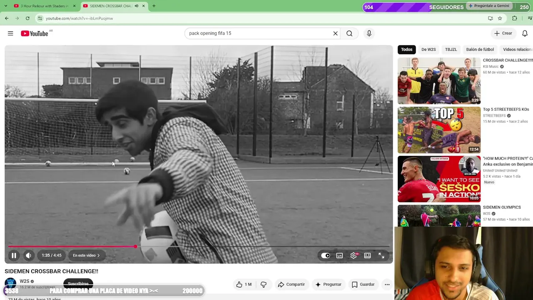Viewport: 533px width, 300px height.
Task: Turn on subtitles in the player
Action: (x=339, y=255)
